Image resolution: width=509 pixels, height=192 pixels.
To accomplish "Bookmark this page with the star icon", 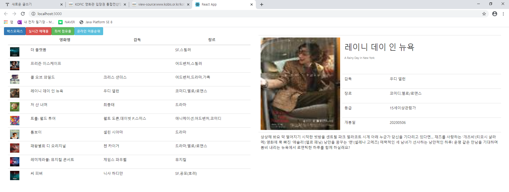I will point(484,14).
